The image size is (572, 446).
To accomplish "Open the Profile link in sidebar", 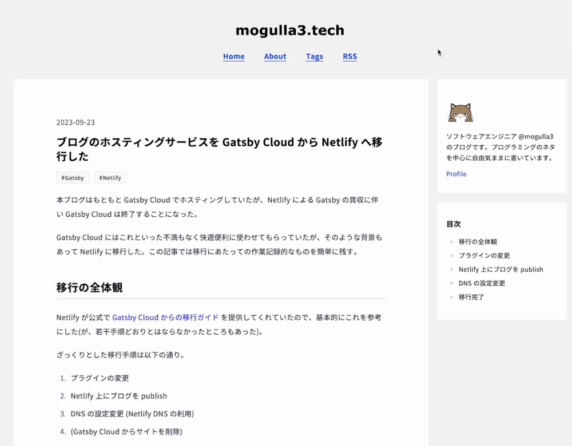I will [456, 174].
